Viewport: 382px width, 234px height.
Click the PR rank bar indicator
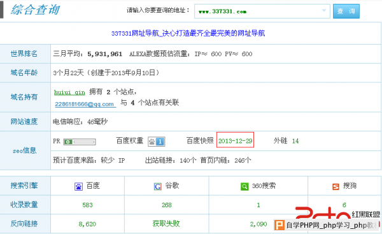click(80, 142)
